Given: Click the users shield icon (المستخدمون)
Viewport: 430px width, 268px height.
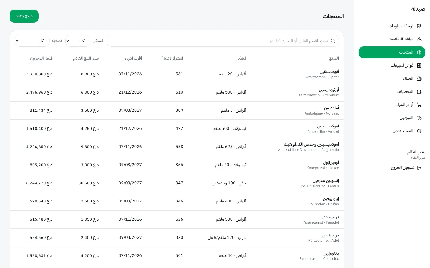Looking at the screenshot, I should (419, 131).
